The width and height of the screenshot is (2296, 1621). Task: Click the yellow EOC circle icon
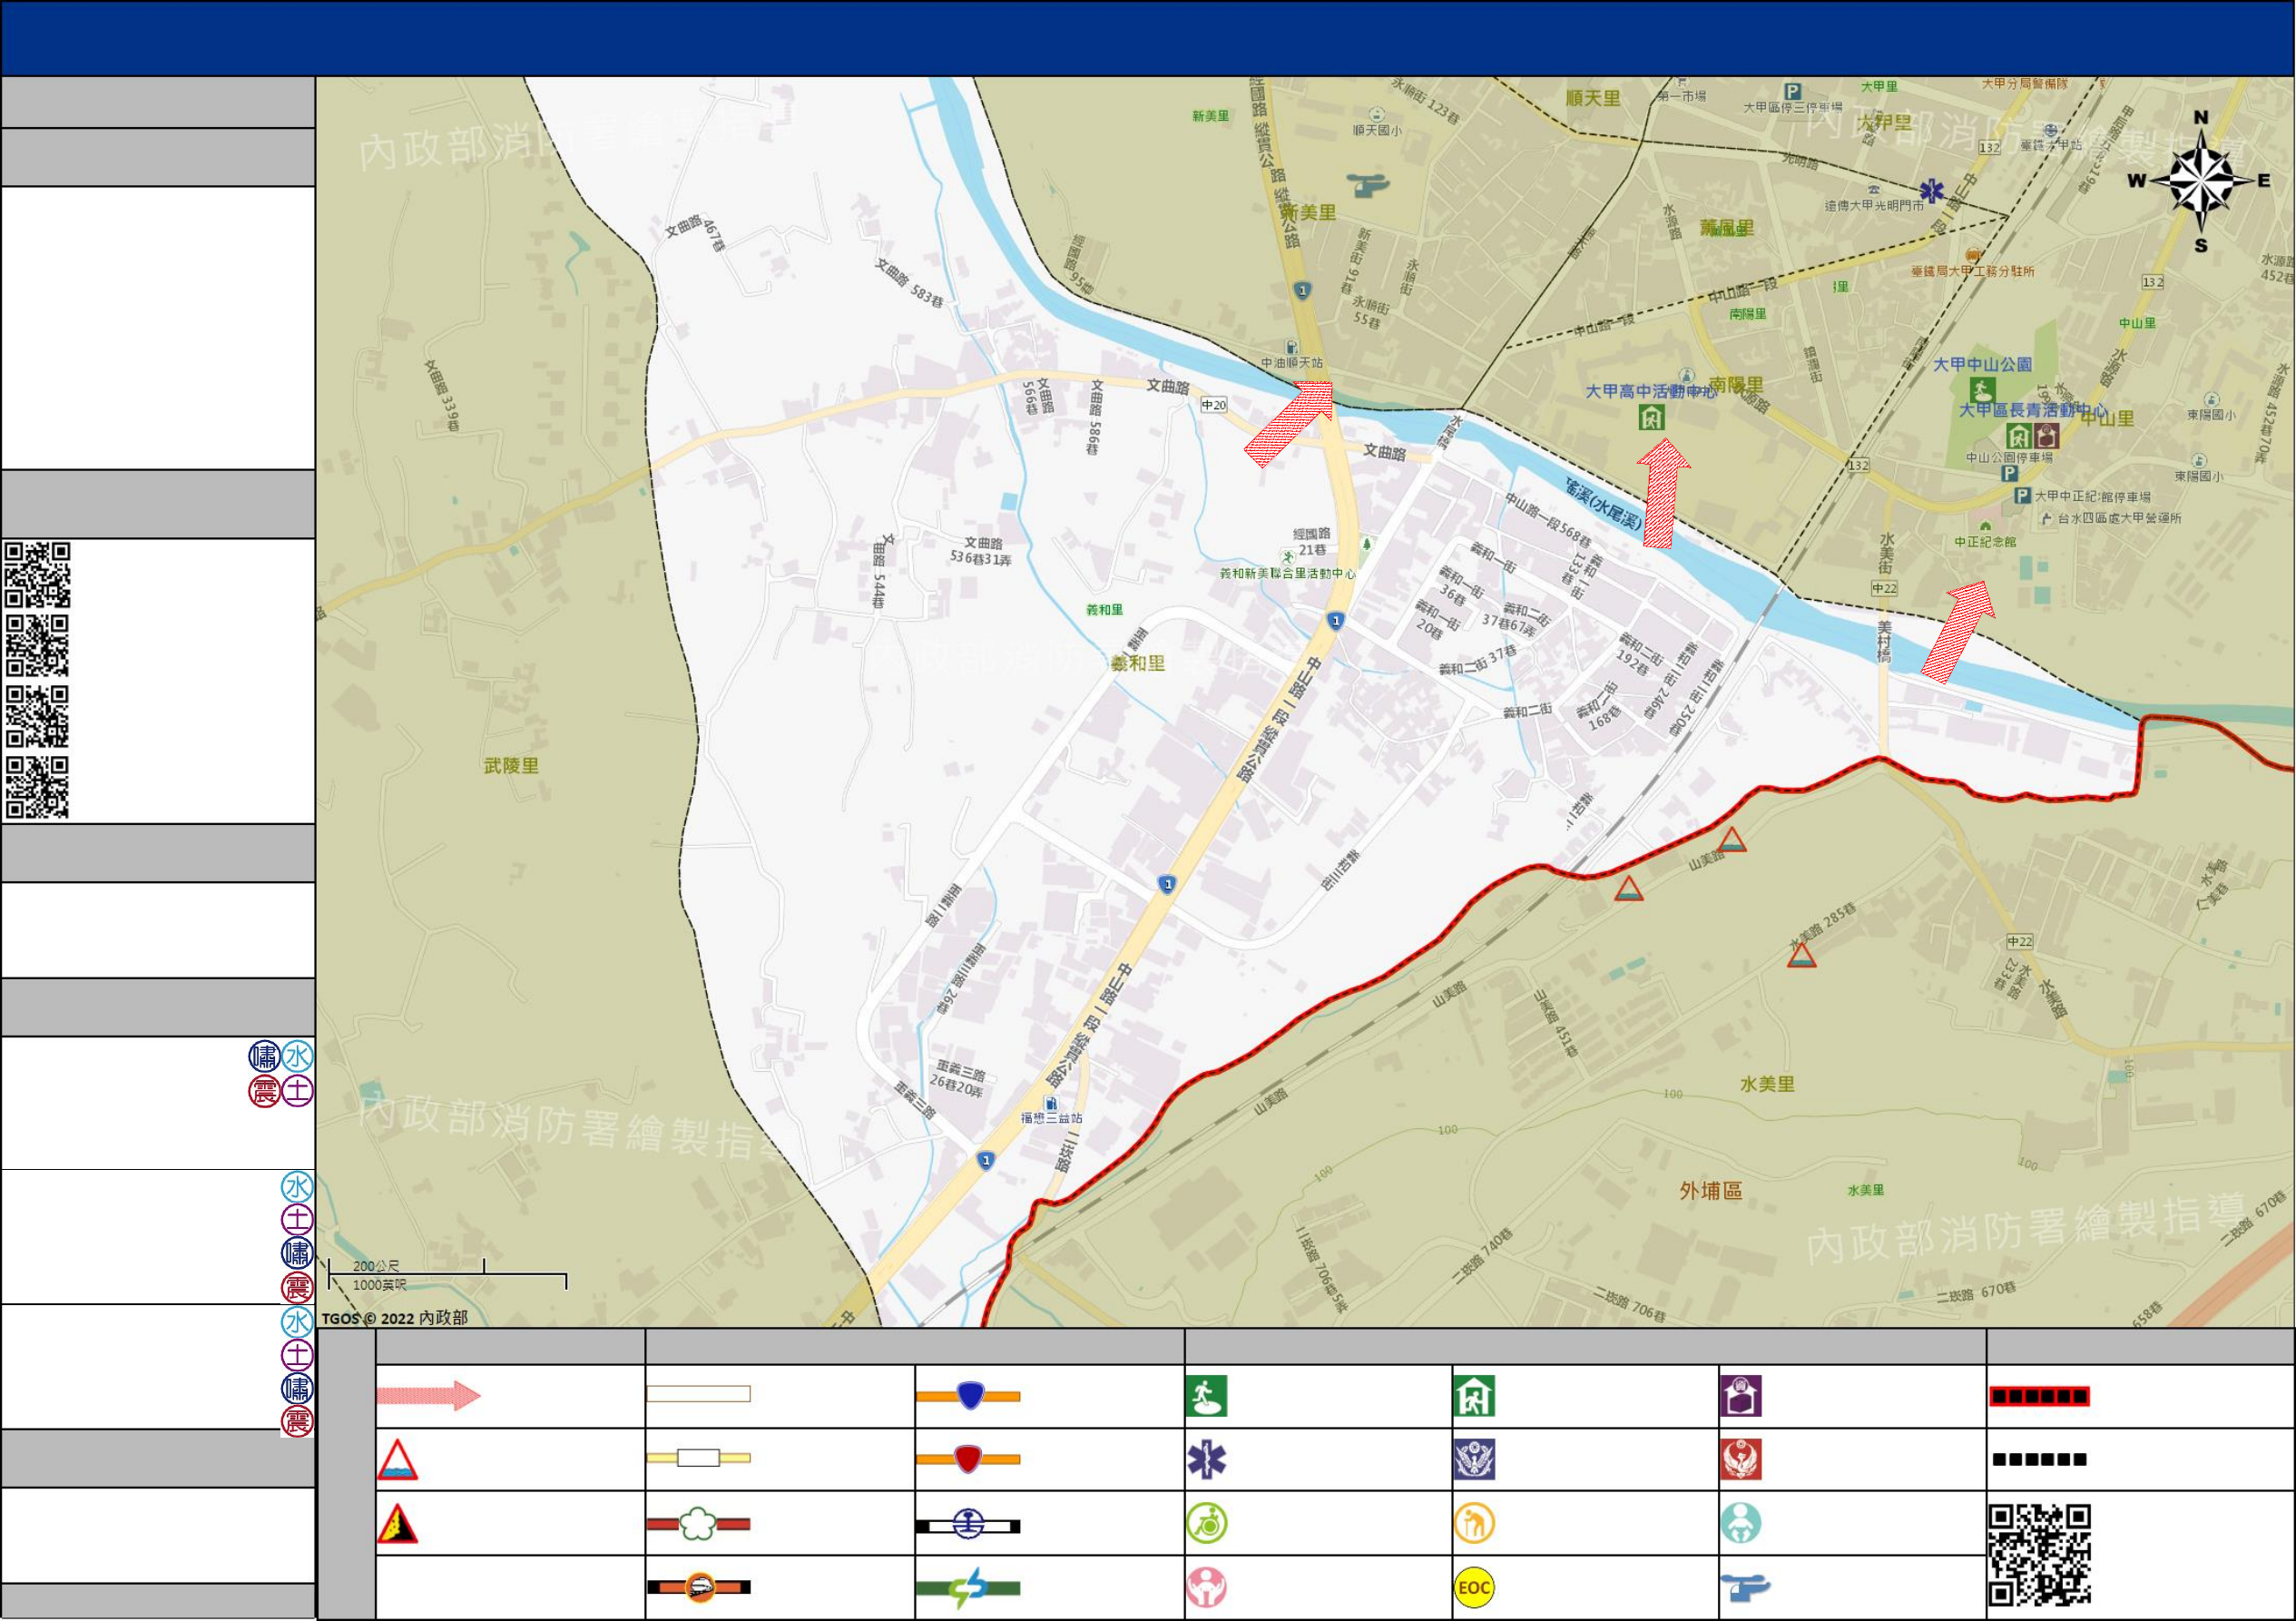[1474, 1588]
